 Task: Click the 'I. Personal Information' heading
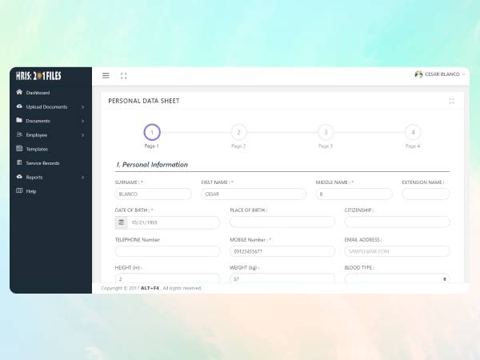point(152,165)
